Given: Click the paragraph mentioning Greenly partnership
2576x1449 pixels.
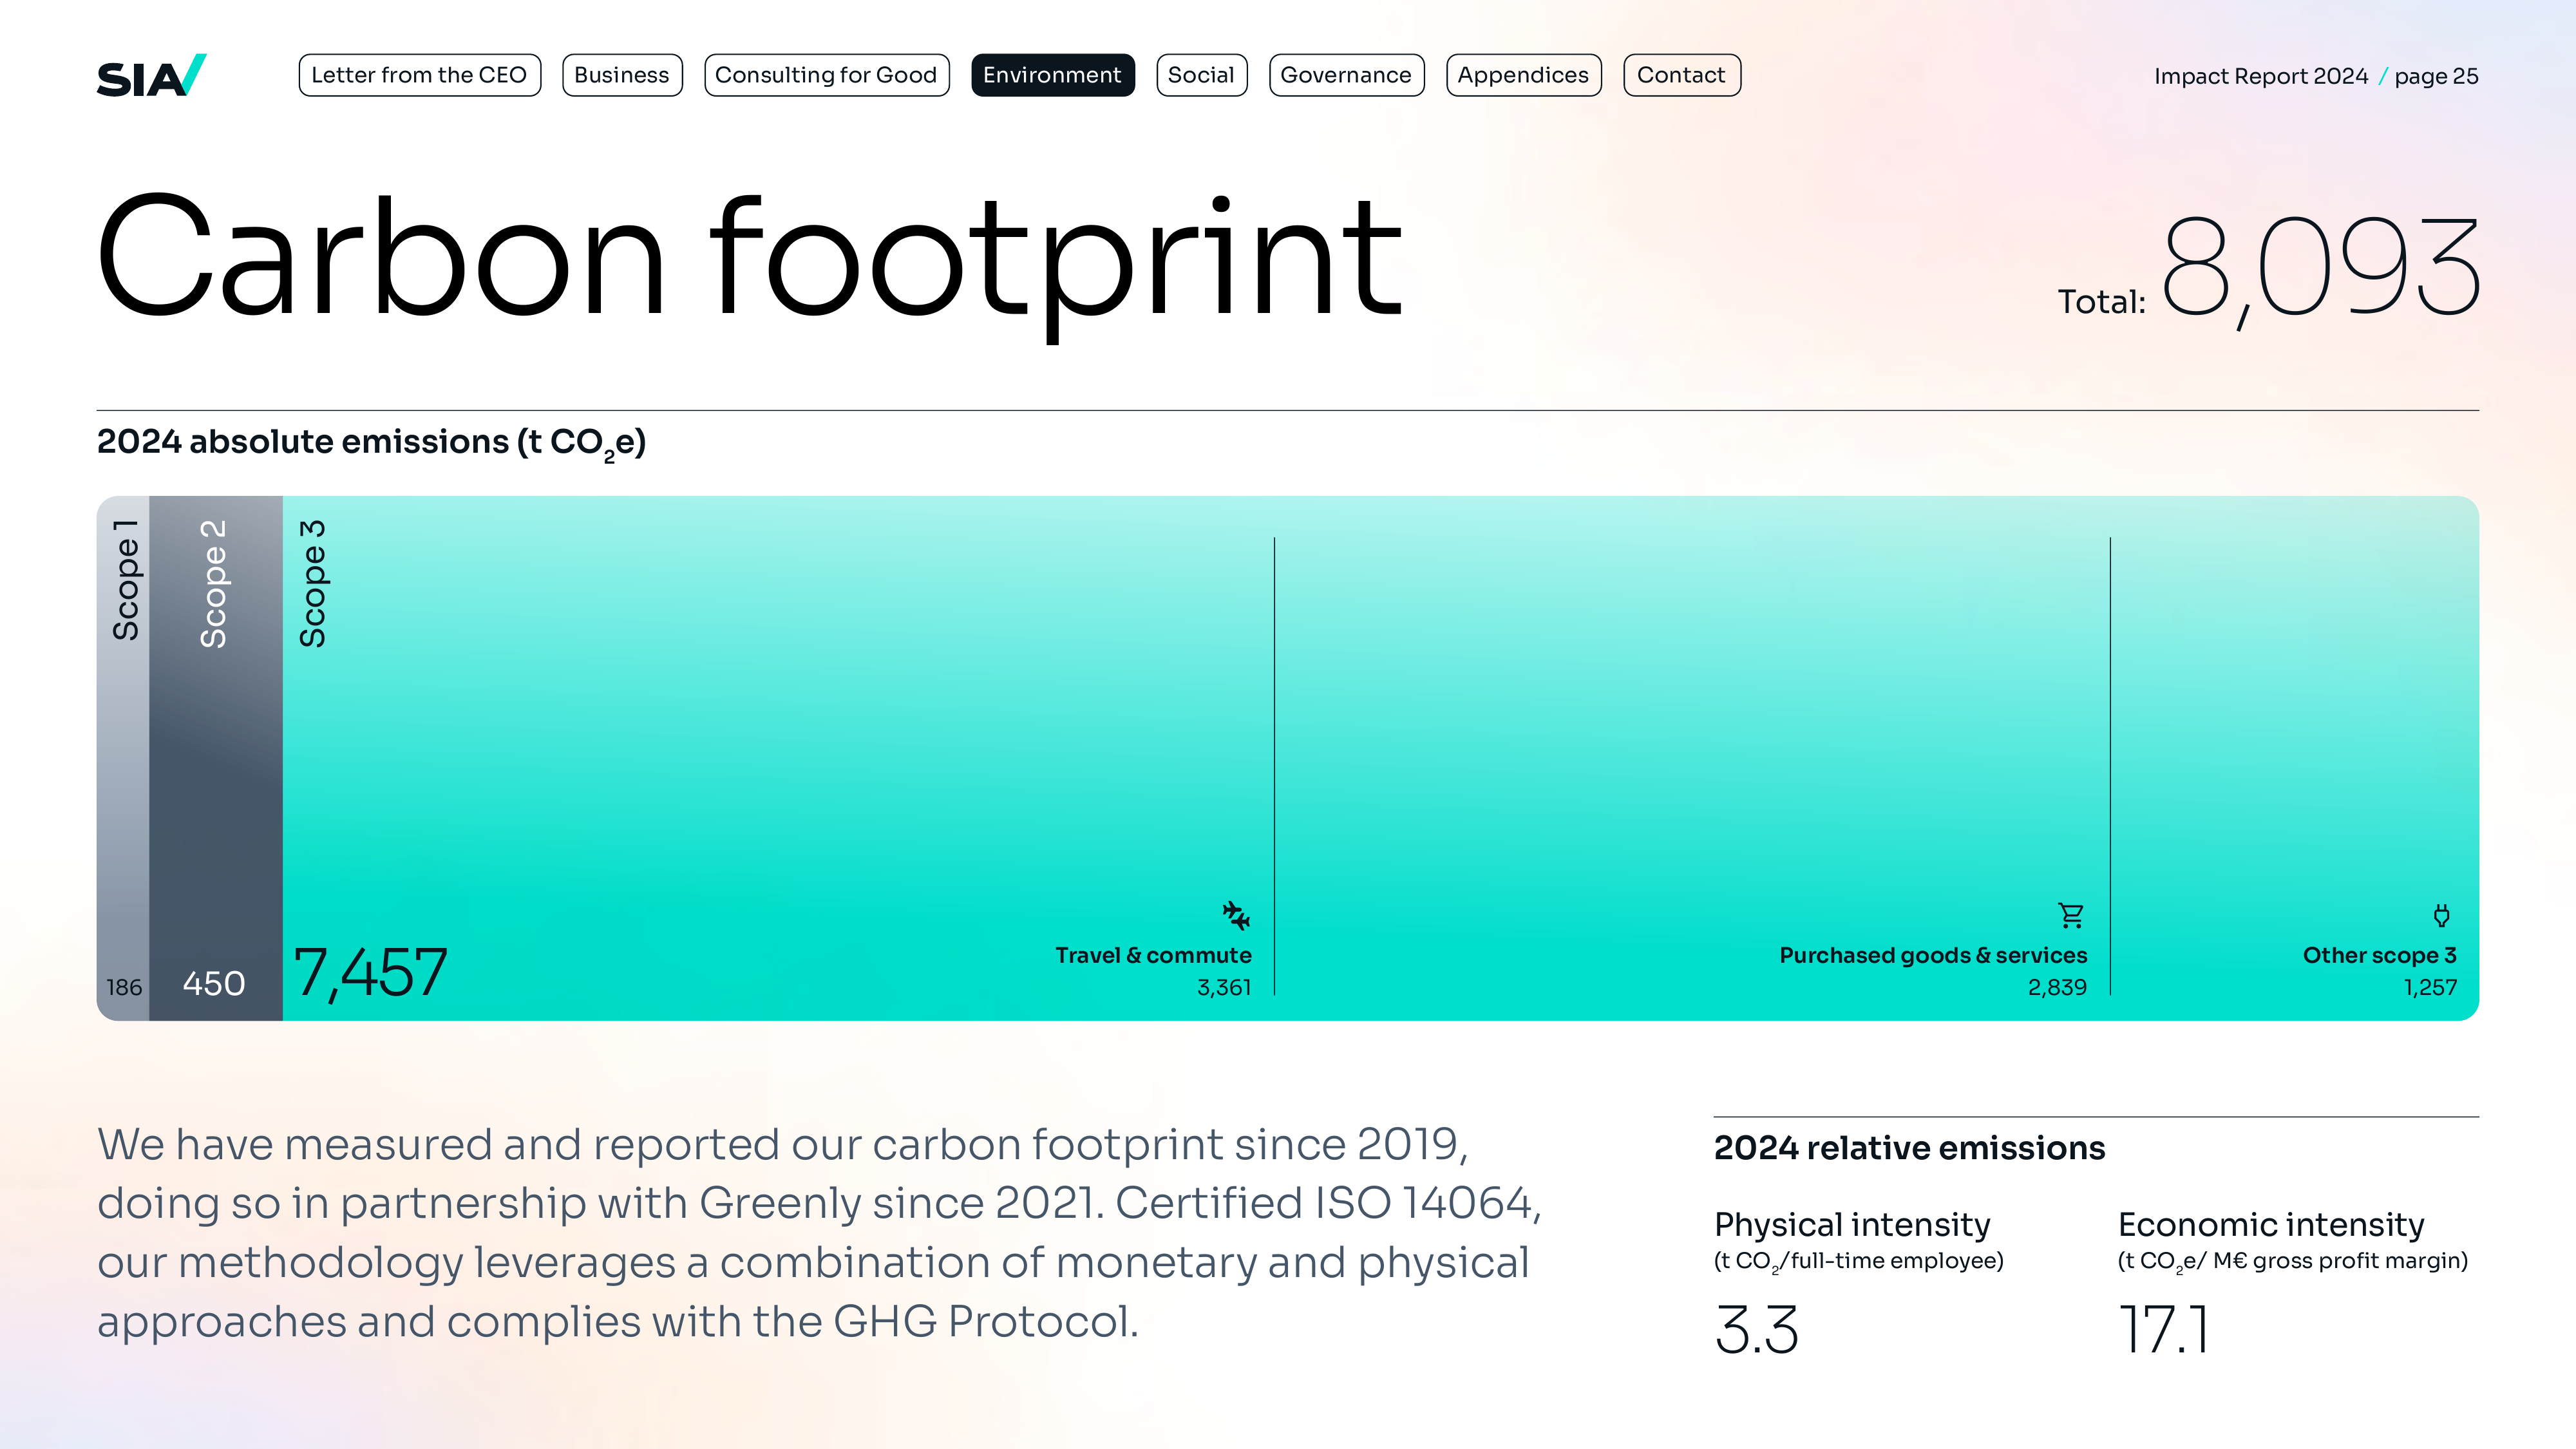Looking at the screenshot, I should [x=820, y=1233].
